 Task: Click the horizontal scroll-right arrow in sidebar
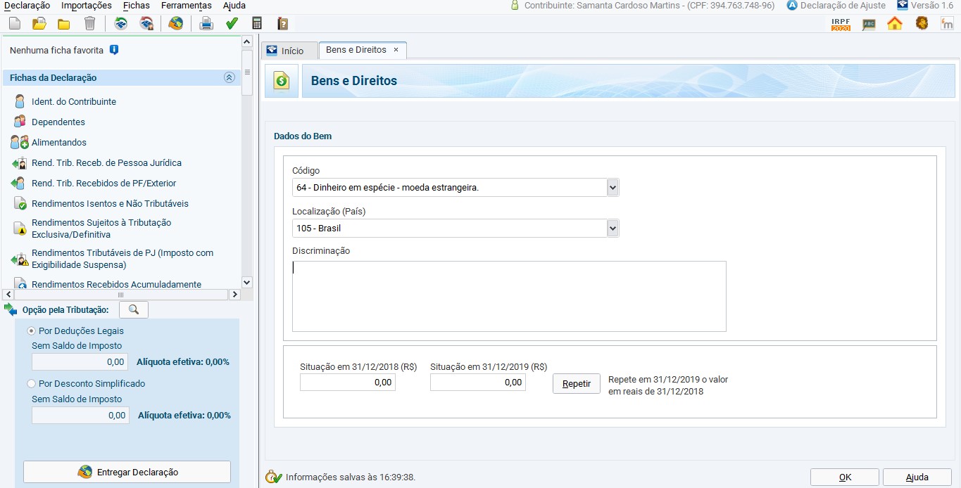tap(236, 294)
